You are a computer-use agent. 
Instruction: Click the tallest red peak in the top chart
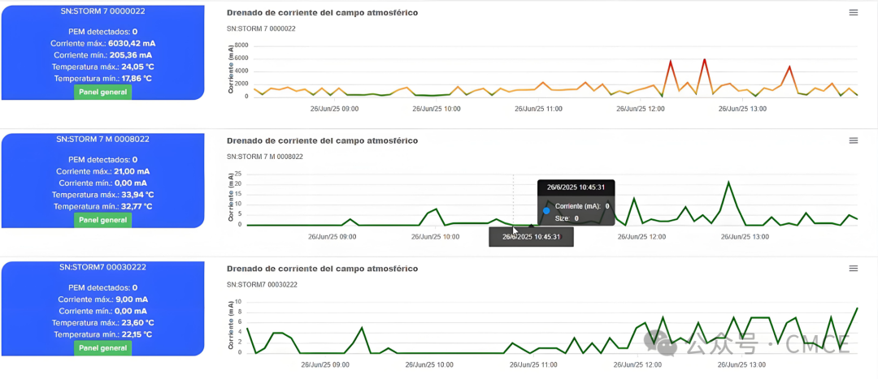pos(704,60)
